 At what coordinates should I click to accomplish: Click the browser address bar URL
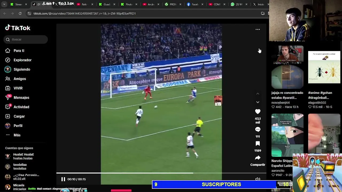[x=84, y=13]
